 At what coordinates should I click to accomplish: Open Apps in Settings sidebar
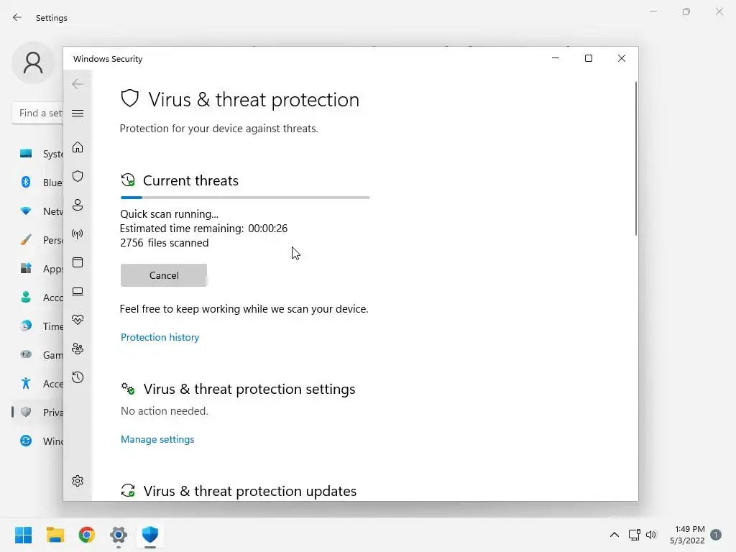tap(41, 269)
